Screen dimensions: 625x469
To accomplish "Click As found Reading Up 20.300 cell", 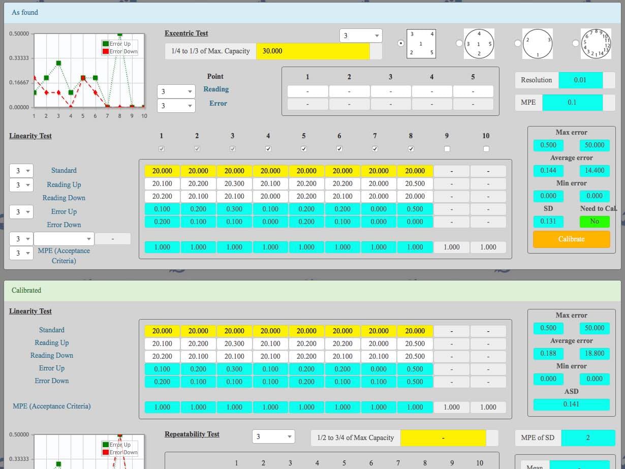I will click(x=234, y=184).
